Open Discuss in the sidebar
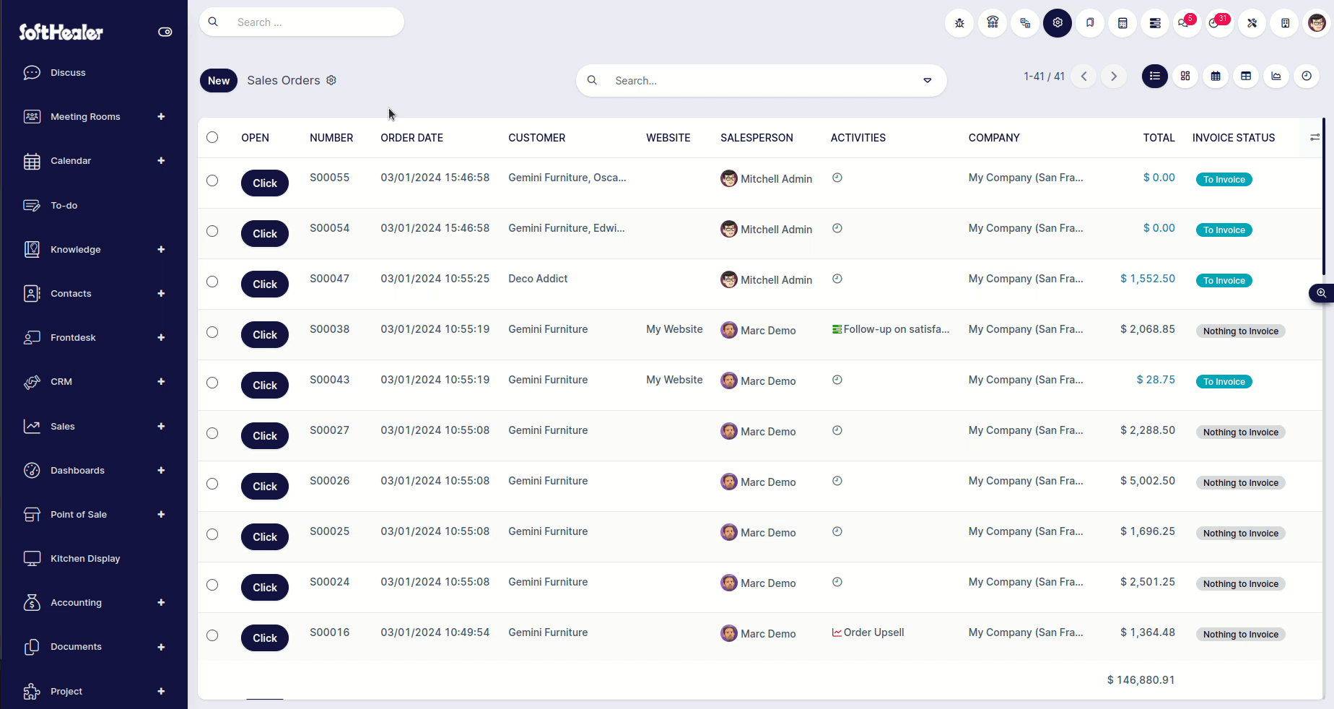Screen dimensions: 1334x709 tap(68, 72)
